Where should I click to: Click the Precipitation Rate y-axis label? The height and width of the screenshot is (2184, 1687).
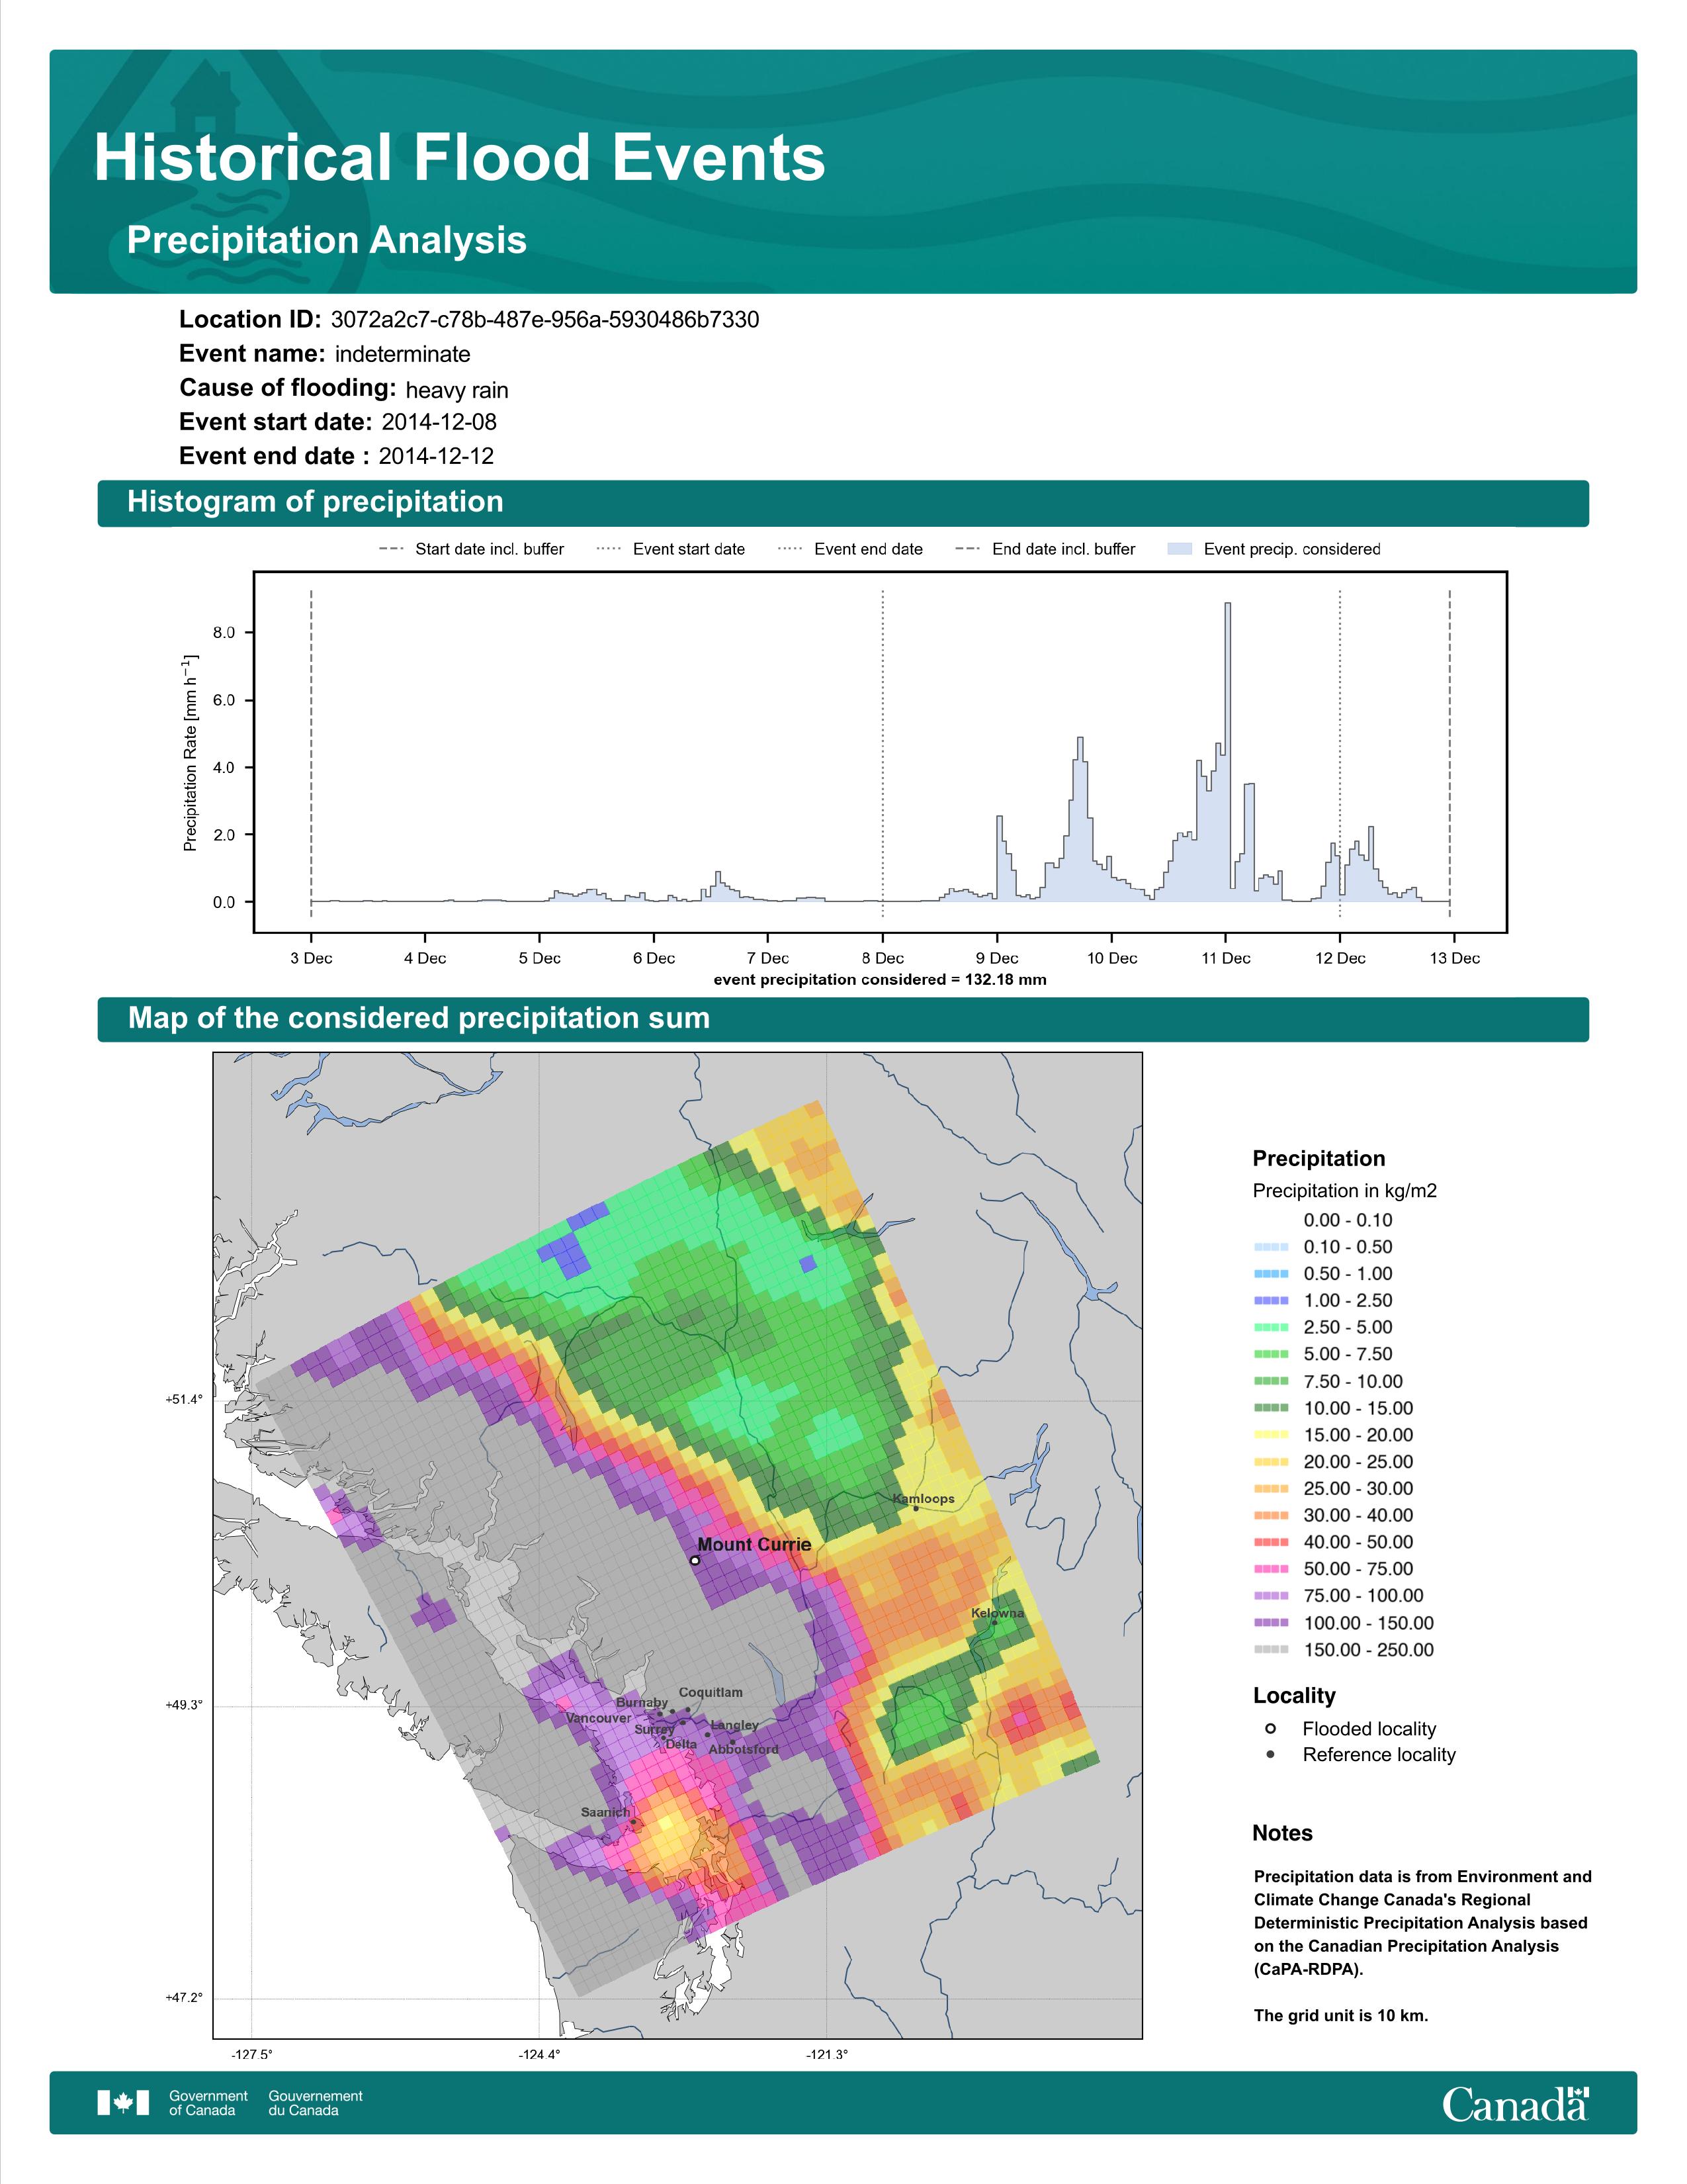(190, 753)
